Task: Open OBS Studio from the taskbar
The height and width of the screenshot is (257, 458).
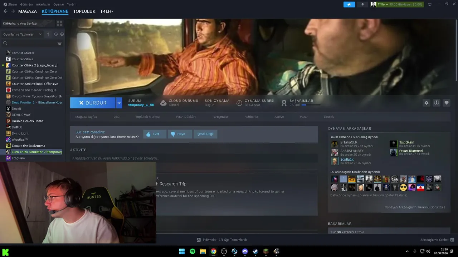Action: (224, 251)
